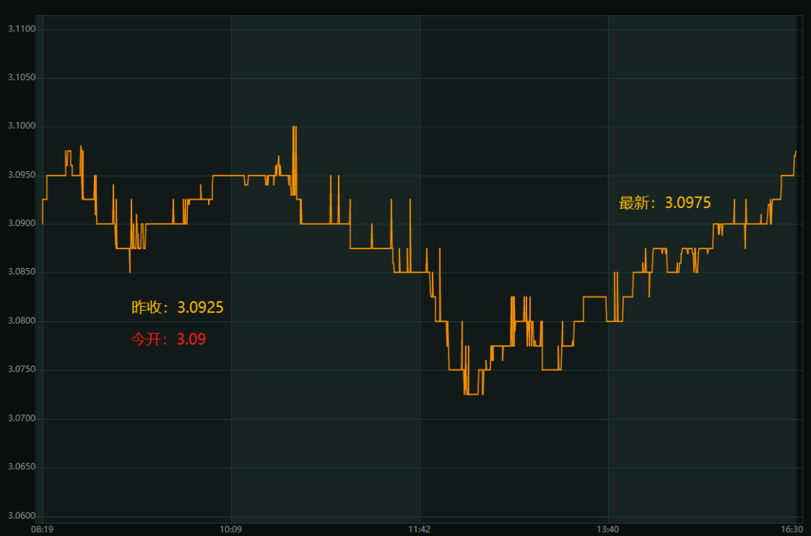
Task: Click the 3.0600 y-axis label
Action: tap(22, 516)
